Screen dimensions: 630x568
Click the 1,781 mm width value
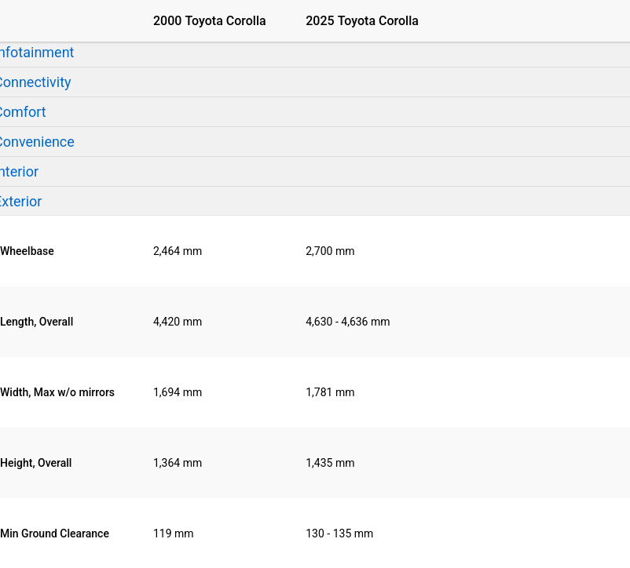point(330,392)
